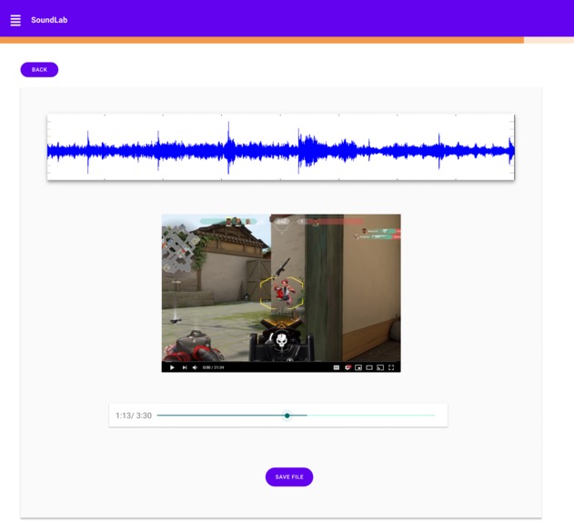Click the gameplay video thumbnail
The width and height of the screenshot is (574, 521).
point(281,293)
